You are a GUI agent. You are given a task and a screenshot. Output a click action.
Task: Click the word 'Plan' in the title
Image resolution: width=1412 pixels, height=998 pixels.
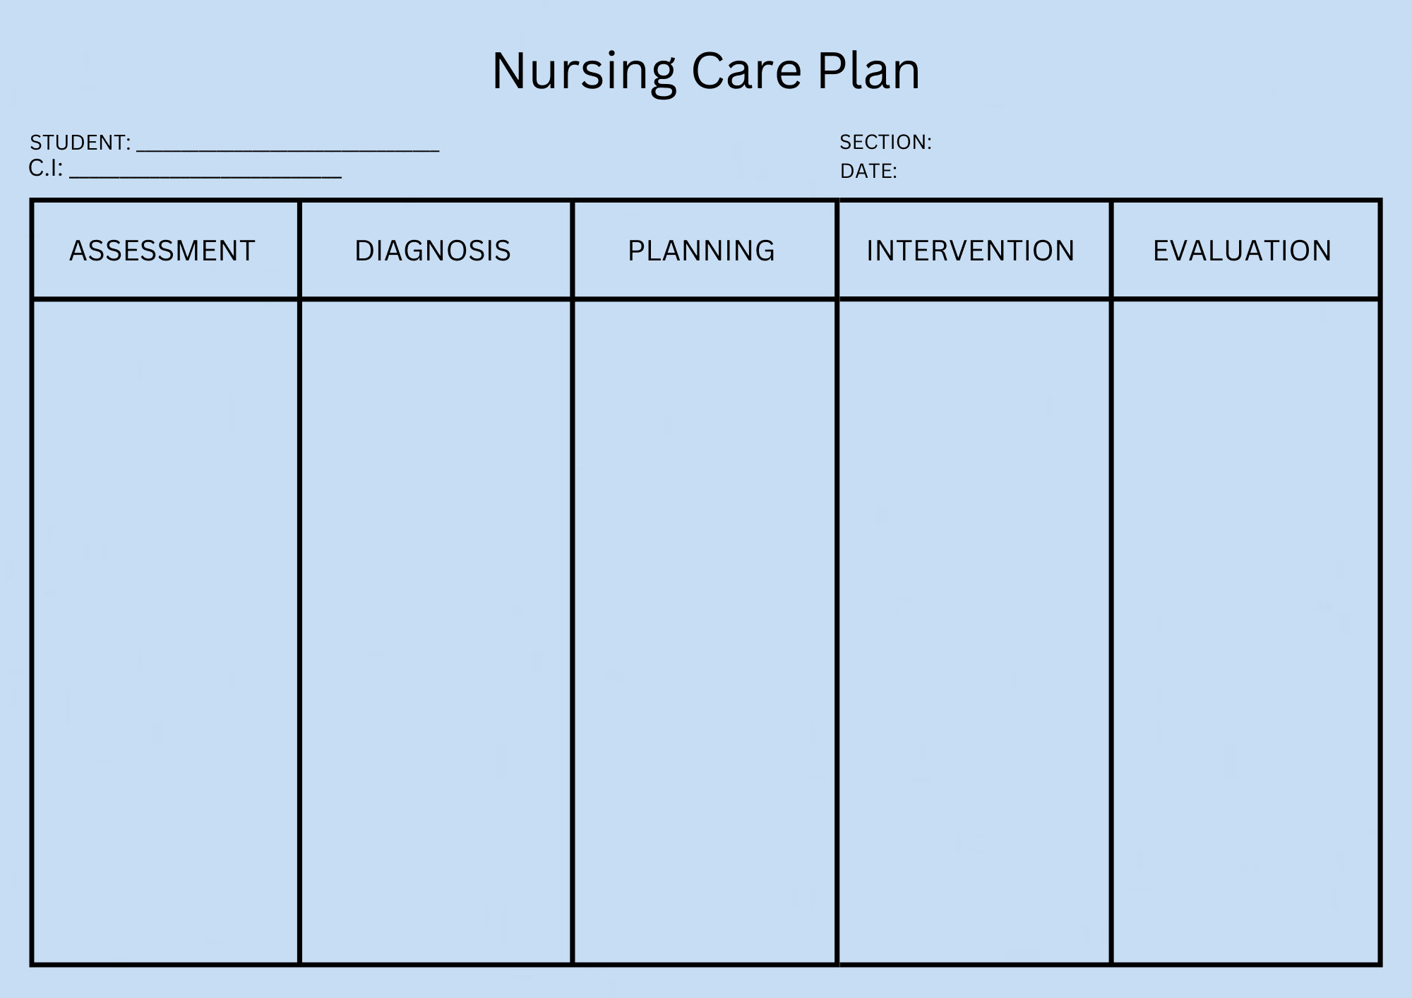click(x=868, y=72)
